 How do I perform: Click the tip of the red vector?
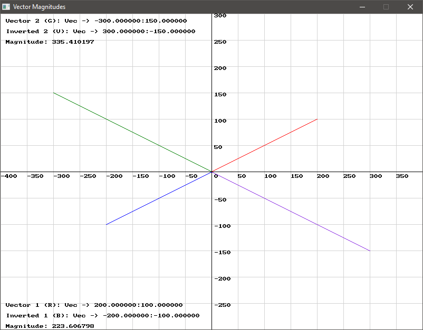coord(317,120)
